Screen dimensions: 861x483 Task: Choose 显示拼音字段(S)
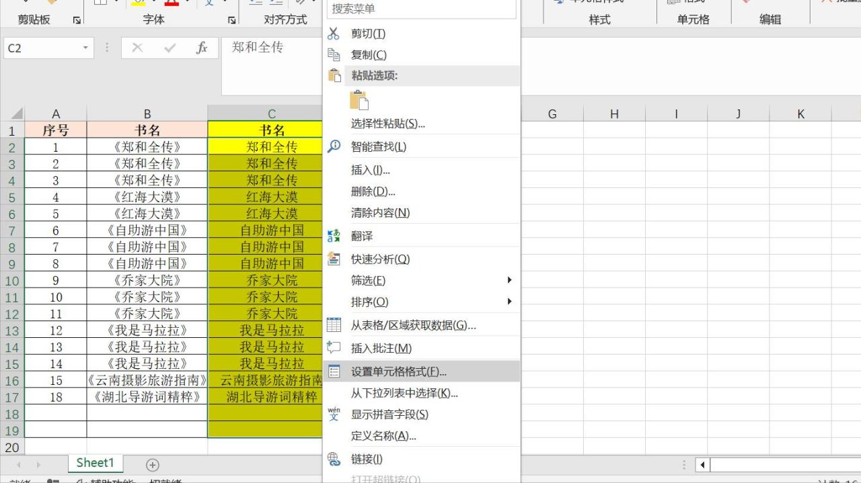point(421,414)
